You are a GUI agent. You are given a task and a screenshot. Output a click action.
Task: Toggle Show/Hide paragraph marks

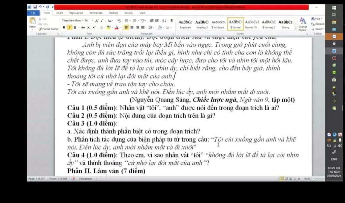(x=171, y=21)
